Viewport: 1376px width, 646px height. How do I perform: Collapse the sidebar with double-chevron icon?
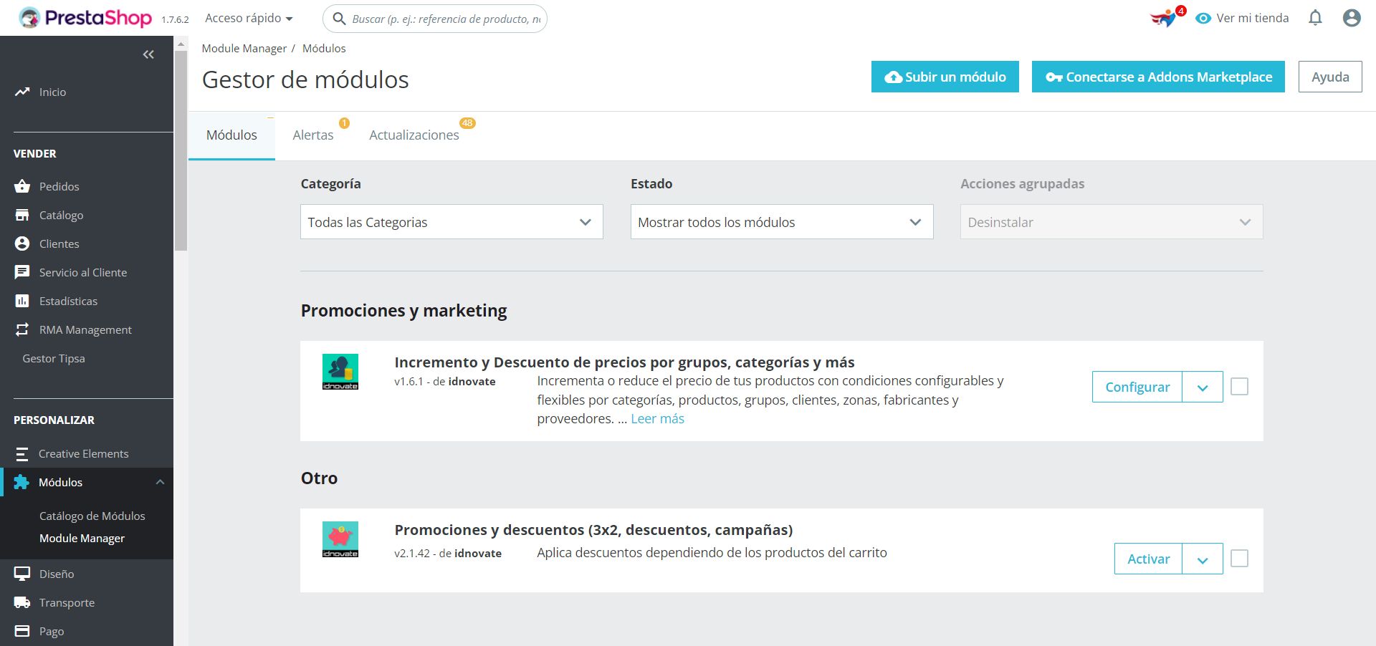point(148,54)
